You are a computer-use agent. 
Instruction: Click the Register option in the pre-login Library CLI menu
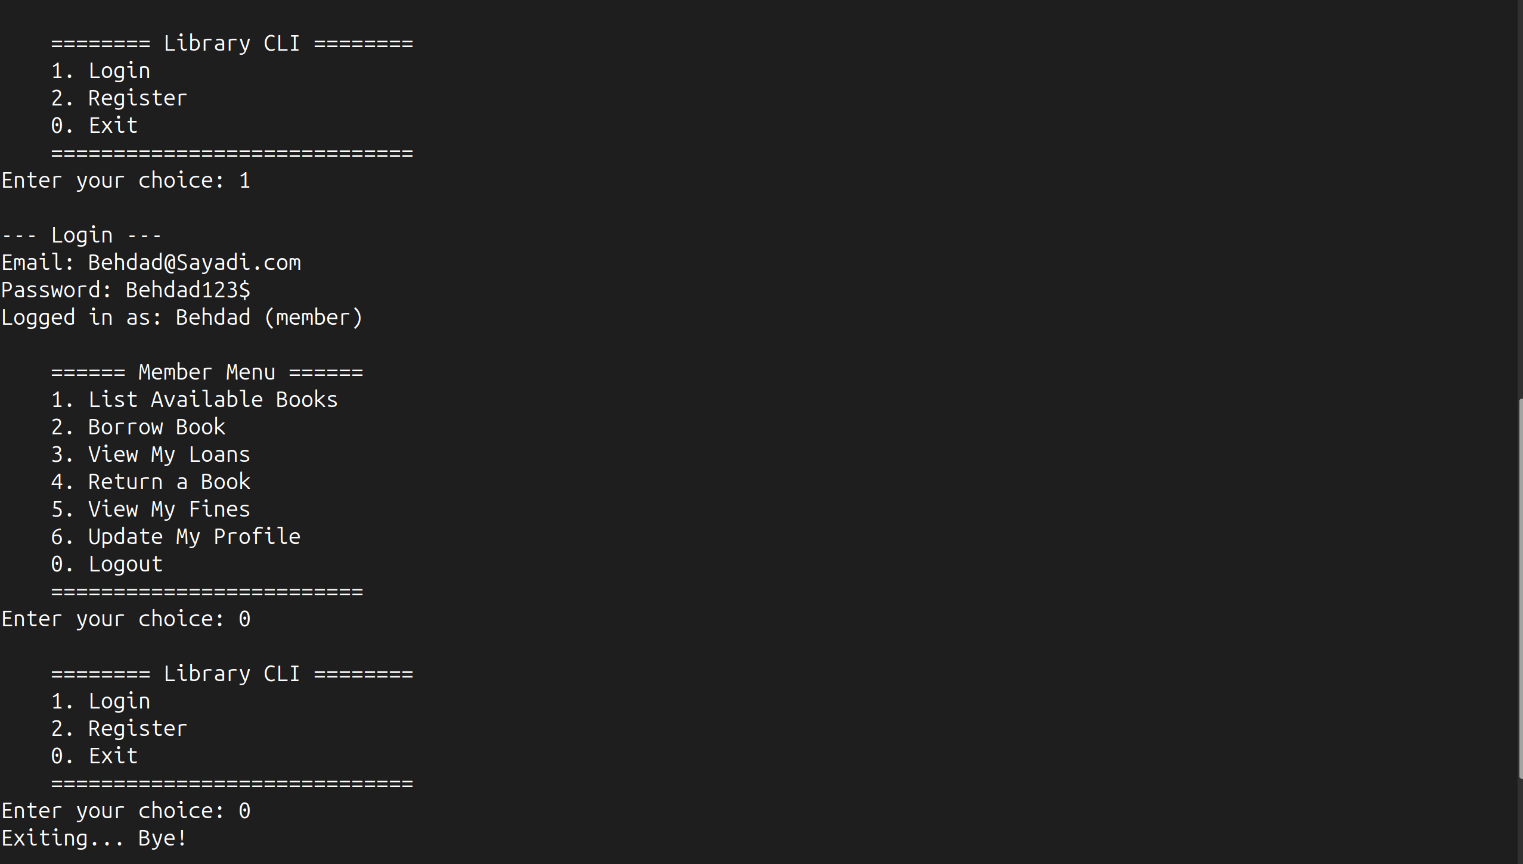coord(137,98)
